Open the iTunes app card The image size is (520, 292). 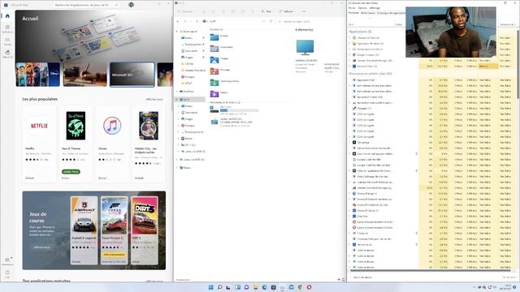112,144
